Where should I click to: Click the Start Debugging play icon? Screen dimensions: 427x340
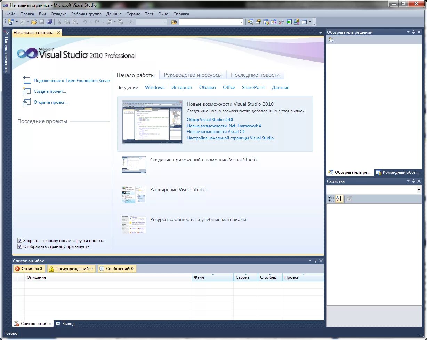(x=131, y=22)
